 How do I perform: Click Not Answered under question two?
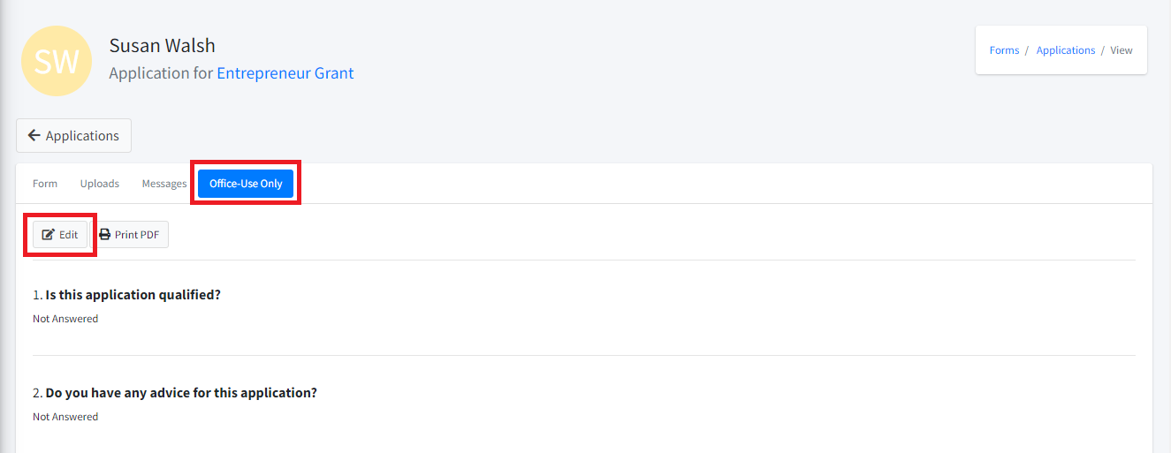click(x=65, y=417)
